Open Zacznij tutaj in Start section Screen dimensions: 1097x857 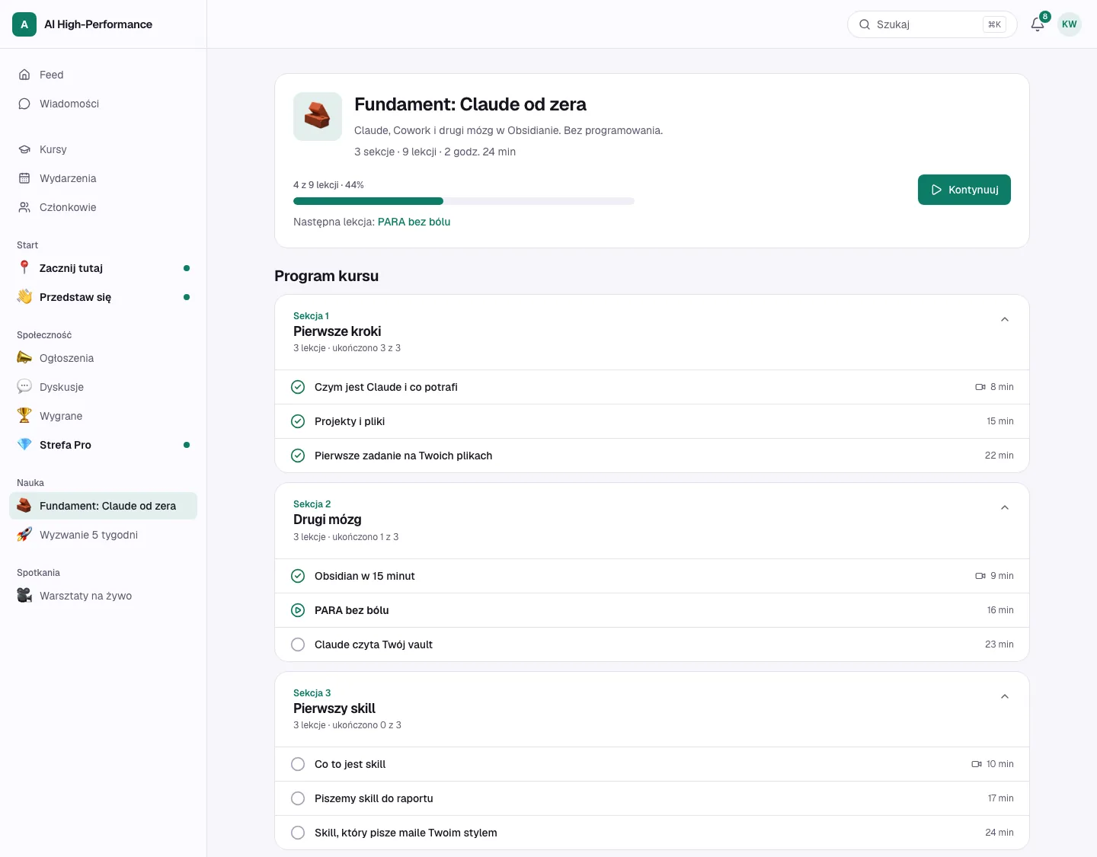pos(103,268)
